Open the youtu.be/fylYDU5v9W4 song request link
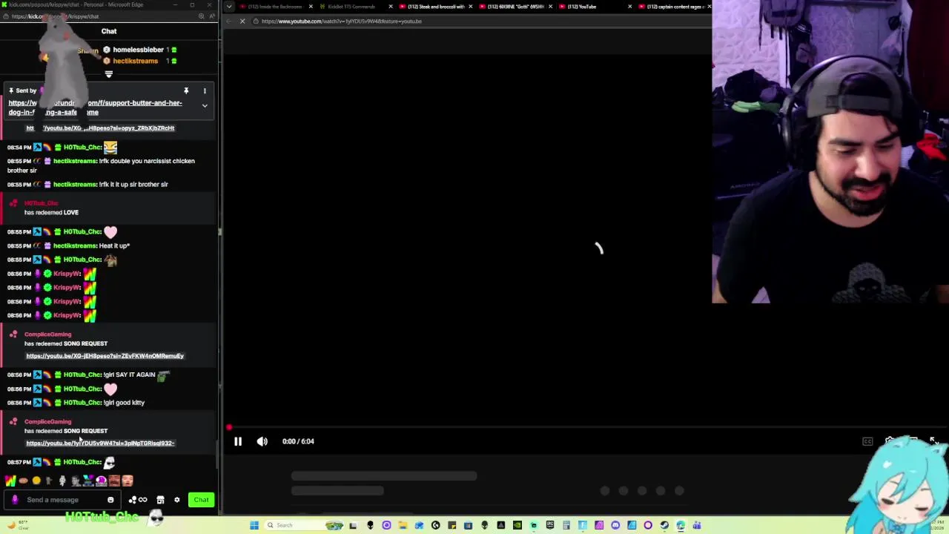This screenshot has width=949, height=534. coord(100,444)
